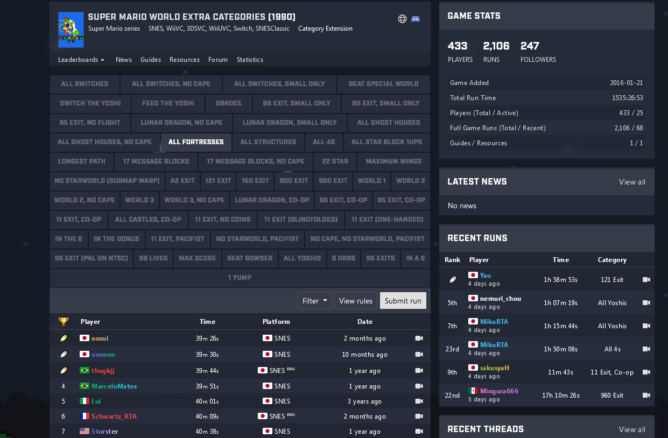The image size is (668, 438).
Task: Open video icon for oosui's run
Action: coord(419,338)
